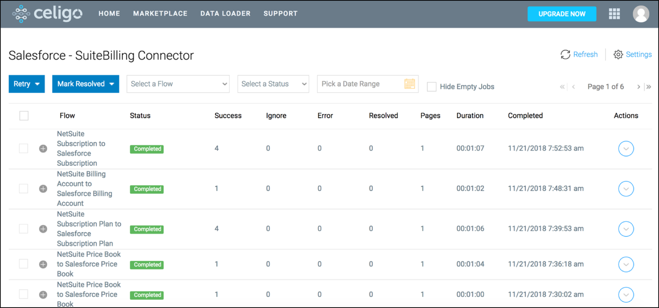Click the Actions column header
The width and height of the screenshot is (659, 308).
coord(626,116)
